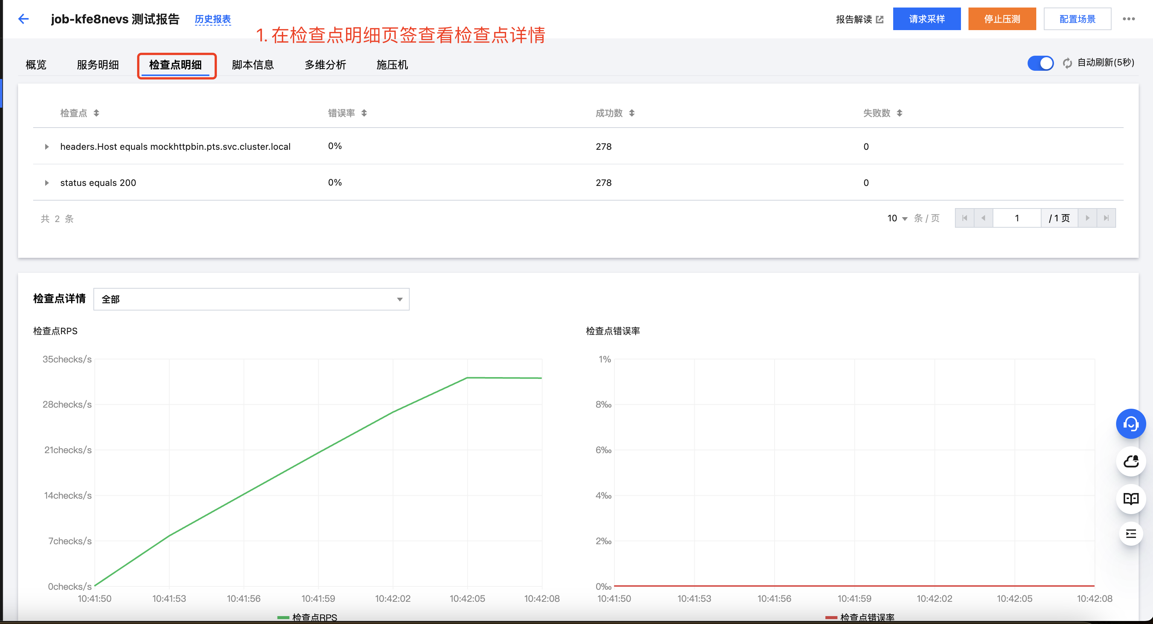
Task: Click the refresh icon beside 自动刷新
Action: click(1067, 63)
